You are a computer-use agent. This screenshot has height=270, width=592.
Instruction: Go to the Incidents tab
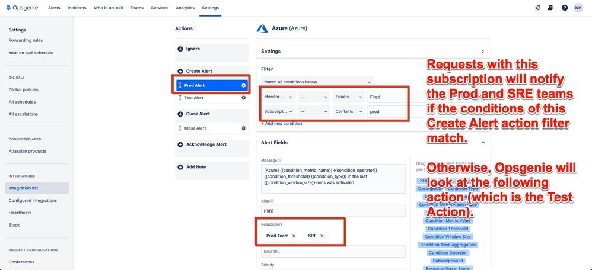click(77, 8)
